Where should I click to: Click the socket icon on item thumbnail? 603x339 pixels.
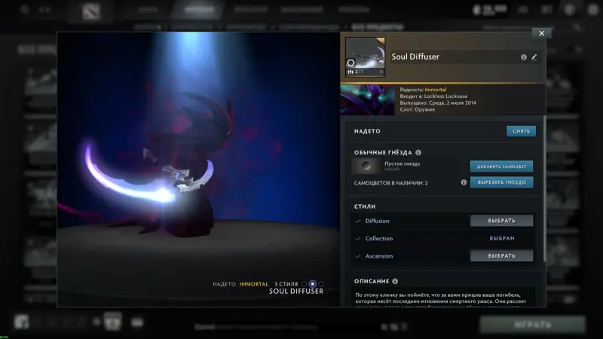click(350, 63)
